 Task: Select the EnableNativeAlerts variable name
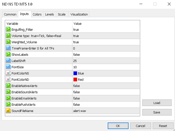(24, 86)
